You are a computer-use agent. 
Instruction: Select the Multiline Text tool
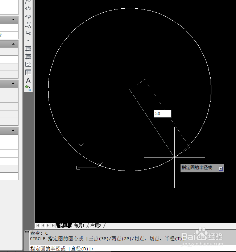[28, 80]
